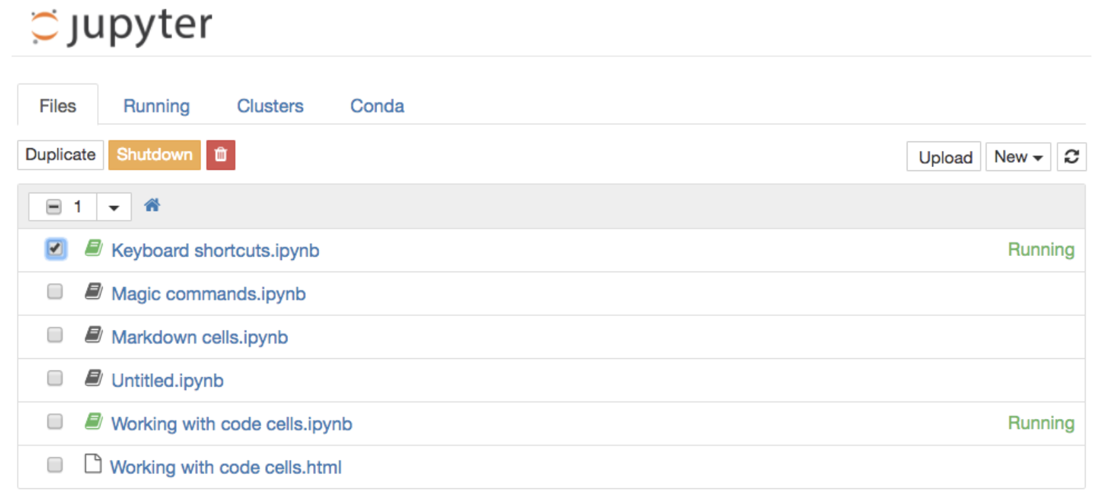Toggle the select-all checkbox showing 1
This screenshot has width=1093, height=493.
pyautogui.click(x=54, y=207)
